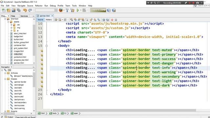This screenshot has width=210, height=118.
Task: Click the body breadcrumb element
Action: (53, 113)
